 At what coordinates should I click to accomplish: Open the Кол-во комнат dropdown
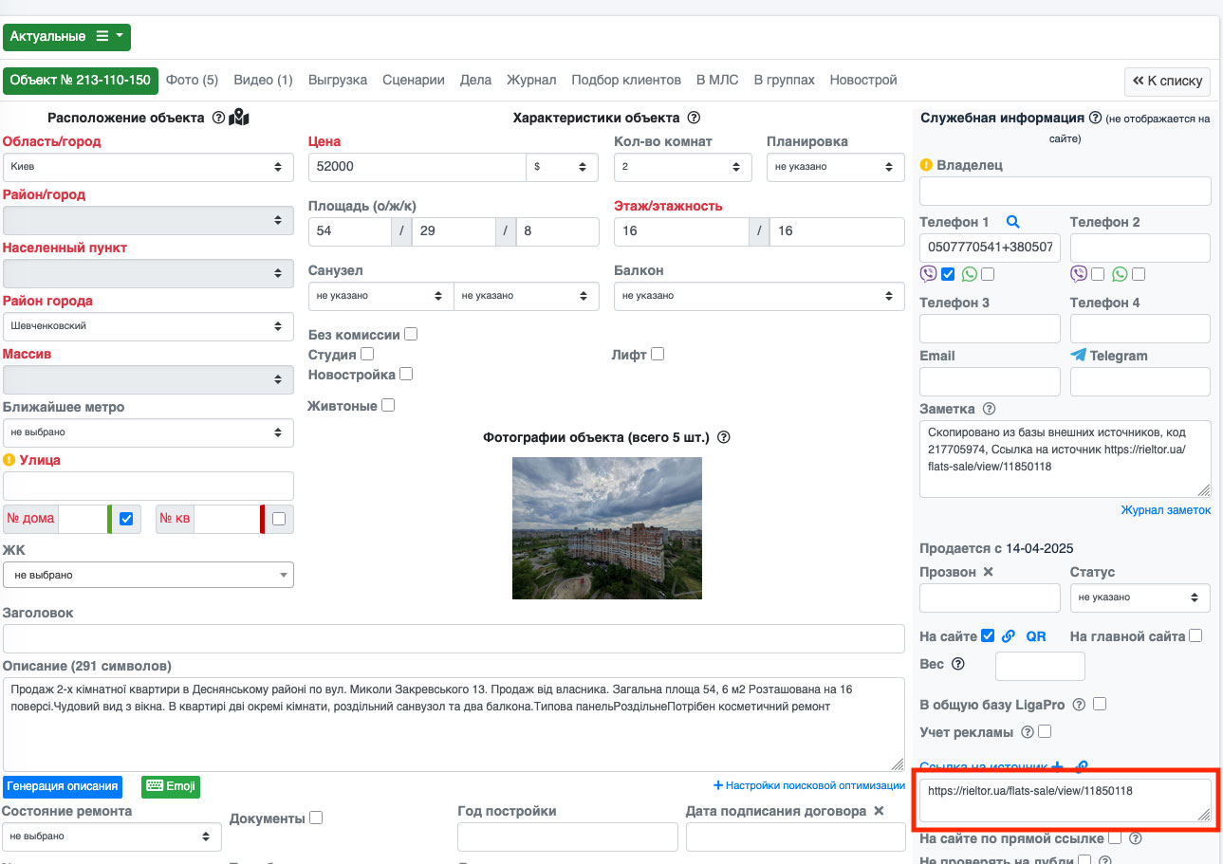coord(682,167)
